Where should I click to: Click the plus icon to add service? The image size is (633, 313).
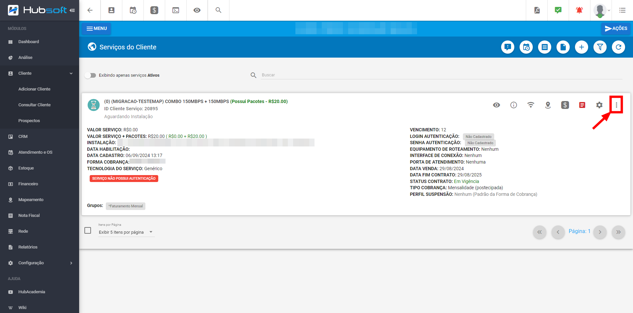(x=581, y=47)
